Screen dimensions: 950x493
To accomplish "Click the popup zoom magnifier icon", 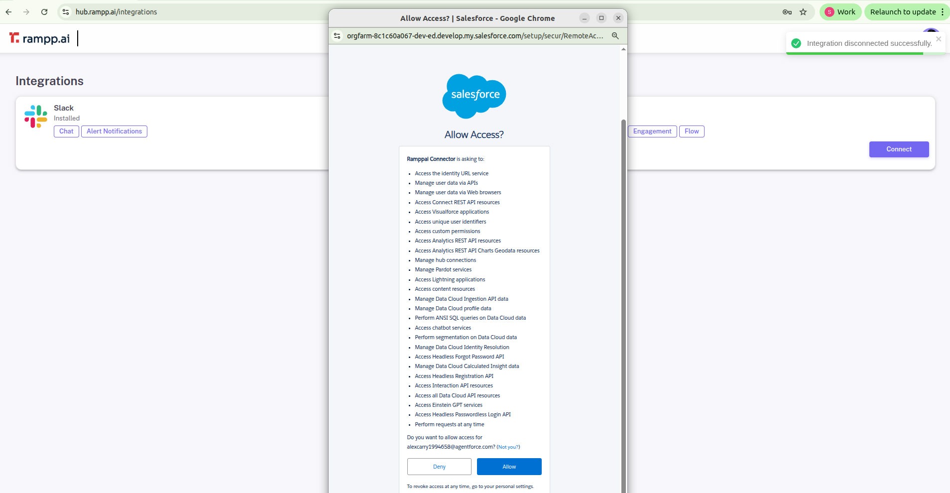I will tap(615, 36).
